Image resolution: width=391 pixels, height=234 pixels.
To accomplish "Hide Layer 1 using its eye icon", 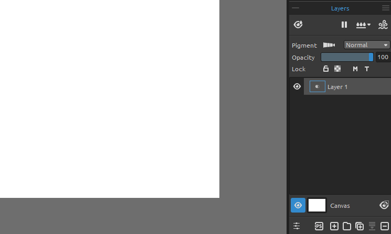I will [x=297, y=86].
